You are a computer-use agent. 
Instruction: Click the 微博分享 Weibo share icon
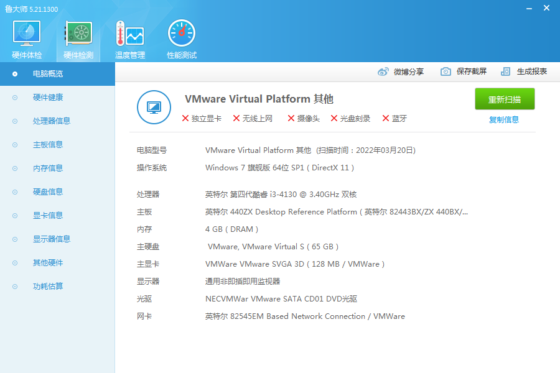point(383,71)
